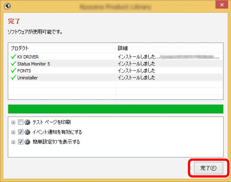
Task: Select the KX DRIVER row
Action: pos(116,57)
